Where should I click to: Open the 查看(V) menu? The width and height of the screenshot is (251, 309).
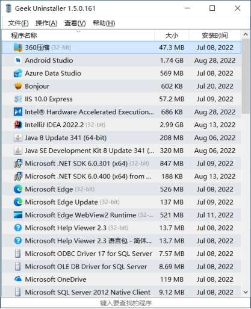pyautogui.click(x=75, y=23)
